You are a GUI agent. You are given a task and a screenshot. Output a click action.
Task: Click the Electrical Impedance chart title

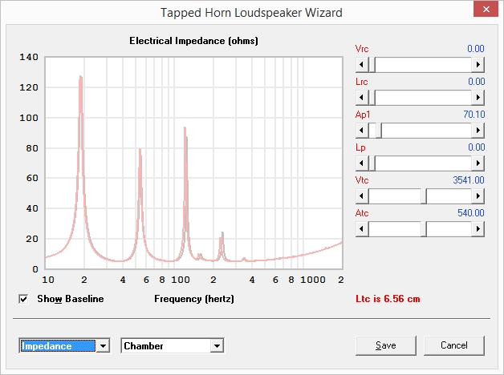click(x=194, y=41)
